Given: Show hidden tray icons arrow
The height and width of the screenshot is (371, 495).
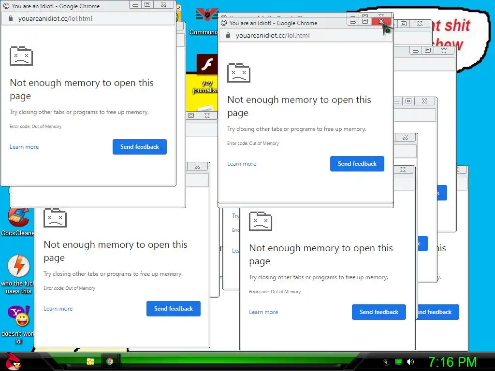Looking at the screenshot, I should click(x=386, y=362).
